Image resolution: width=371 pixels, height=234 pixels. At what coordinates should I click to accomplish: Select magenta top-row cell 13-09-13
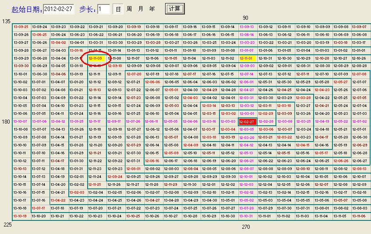pos(247,27)
